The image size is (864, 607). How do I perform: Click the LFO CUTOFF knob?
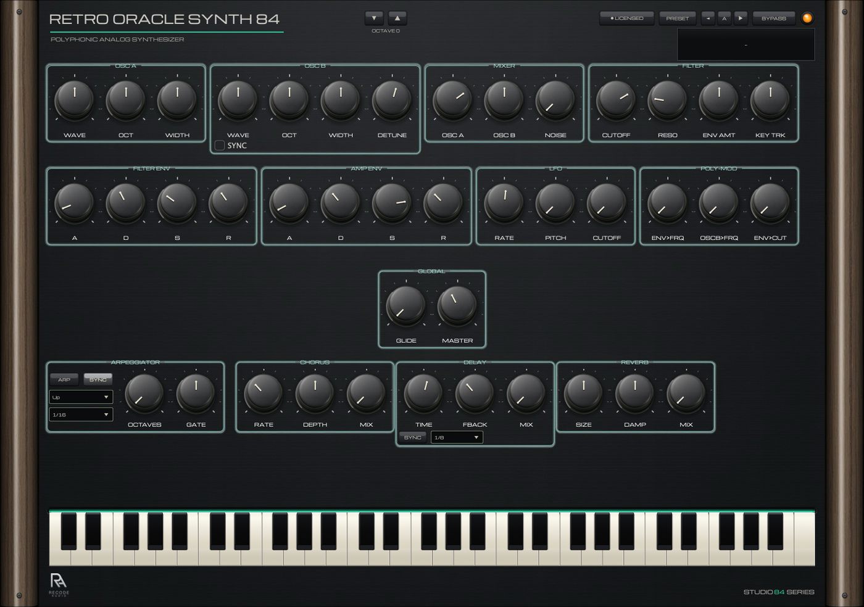pos(607,202)
